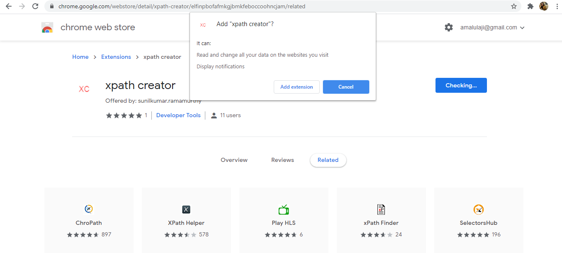Screen dimensions: 562x253
Task: Click the 'Display notifications' permission text
Action: 221,66
